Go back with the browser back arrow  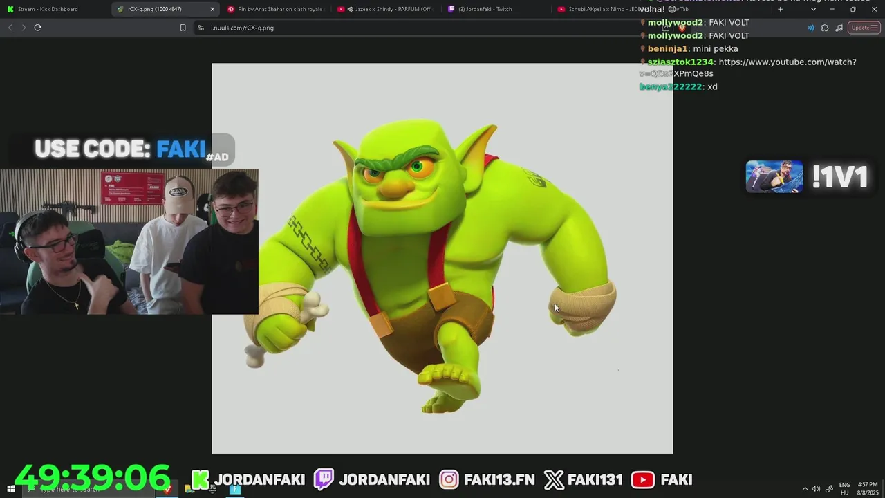[x=10, y=28]
